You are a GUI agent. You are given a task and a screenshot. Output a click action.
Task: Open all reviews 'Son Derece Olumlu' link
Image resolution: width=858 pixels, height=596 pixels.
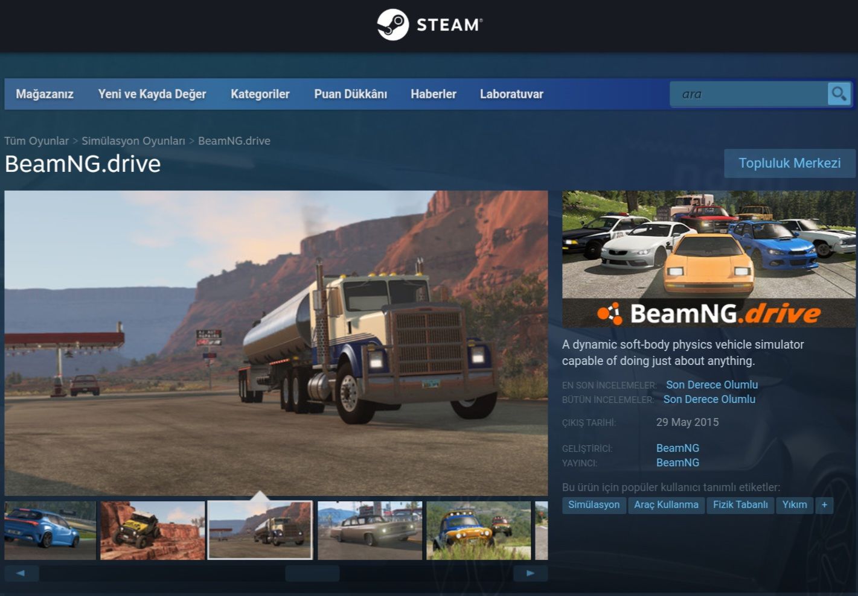(709, 399)
